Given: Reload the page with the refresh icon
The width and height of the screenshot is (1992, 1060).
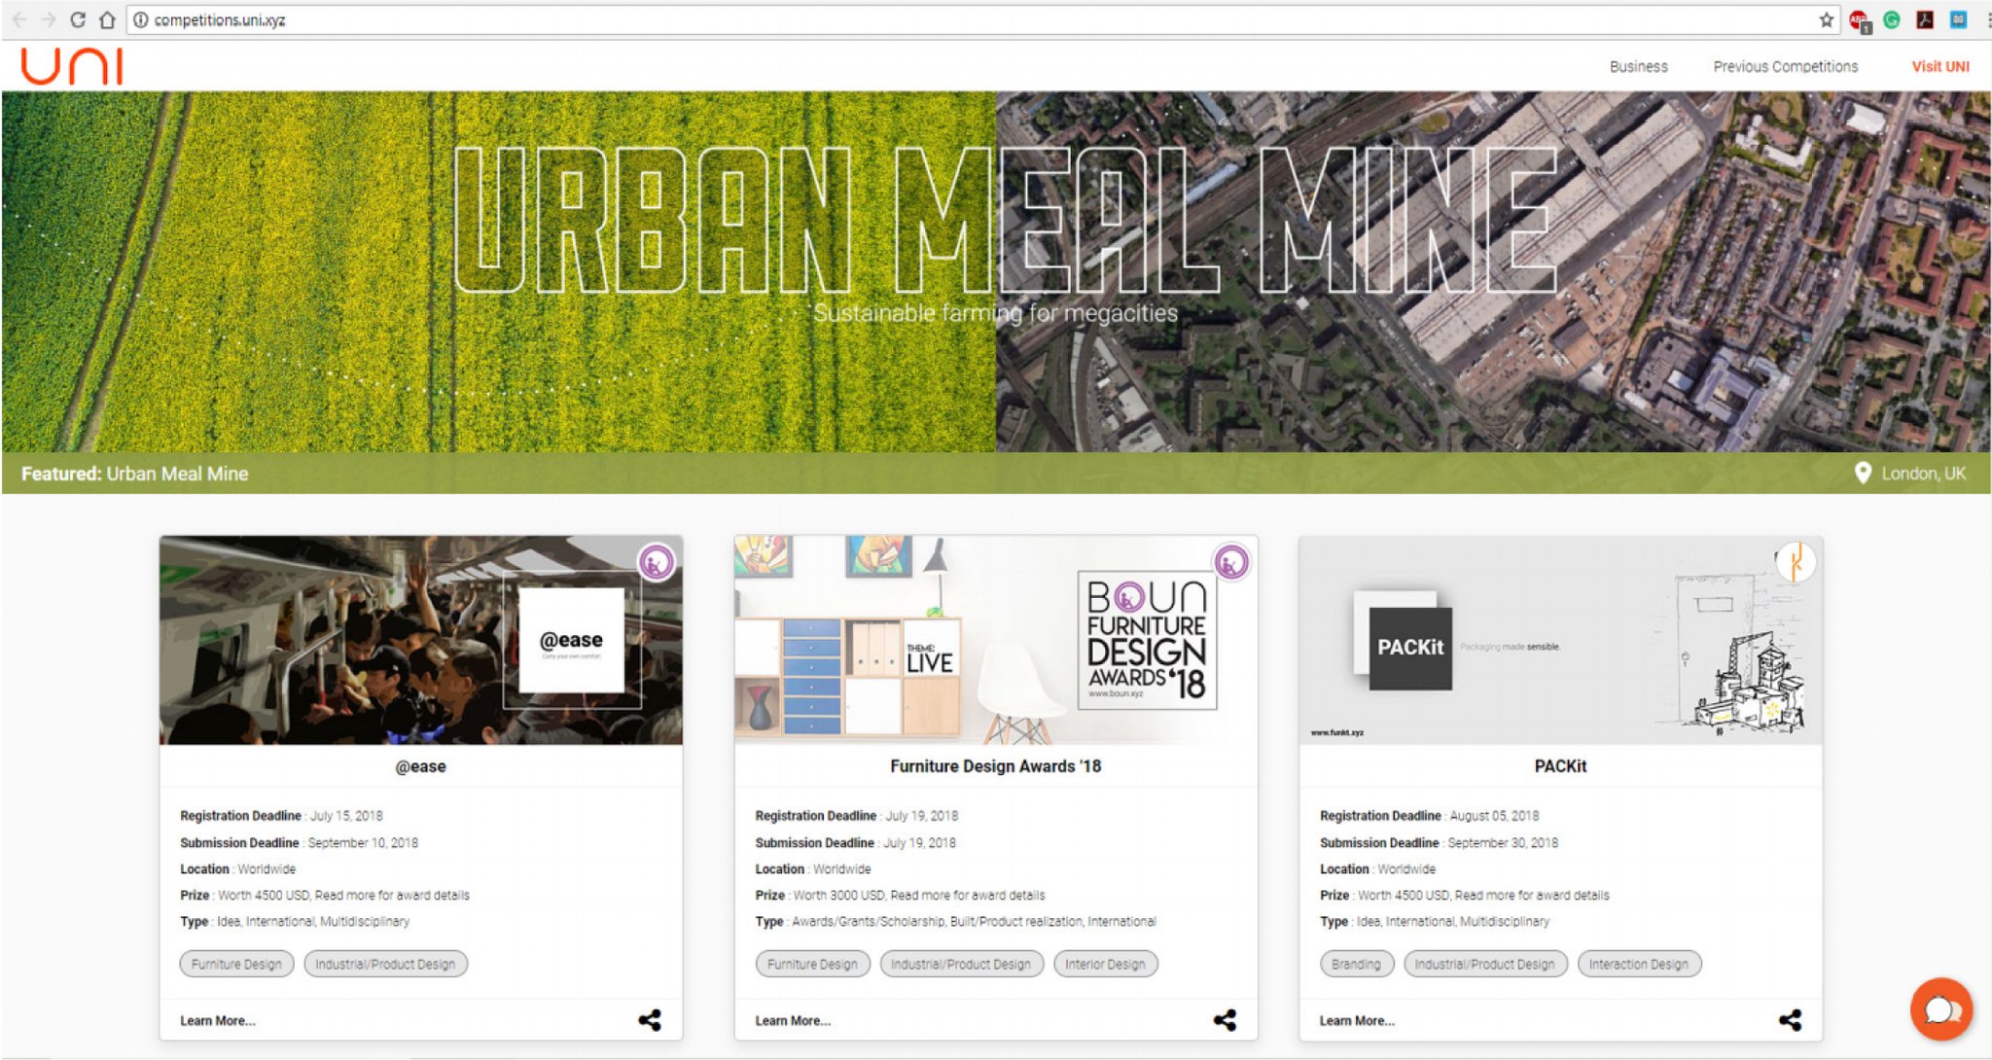Looking at the screenshot, I should click(x=78, y=19).
